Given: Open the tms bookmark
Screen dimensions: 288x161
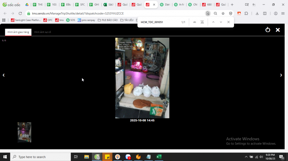Looking at the screenshot, I should (x=59, y=20).
